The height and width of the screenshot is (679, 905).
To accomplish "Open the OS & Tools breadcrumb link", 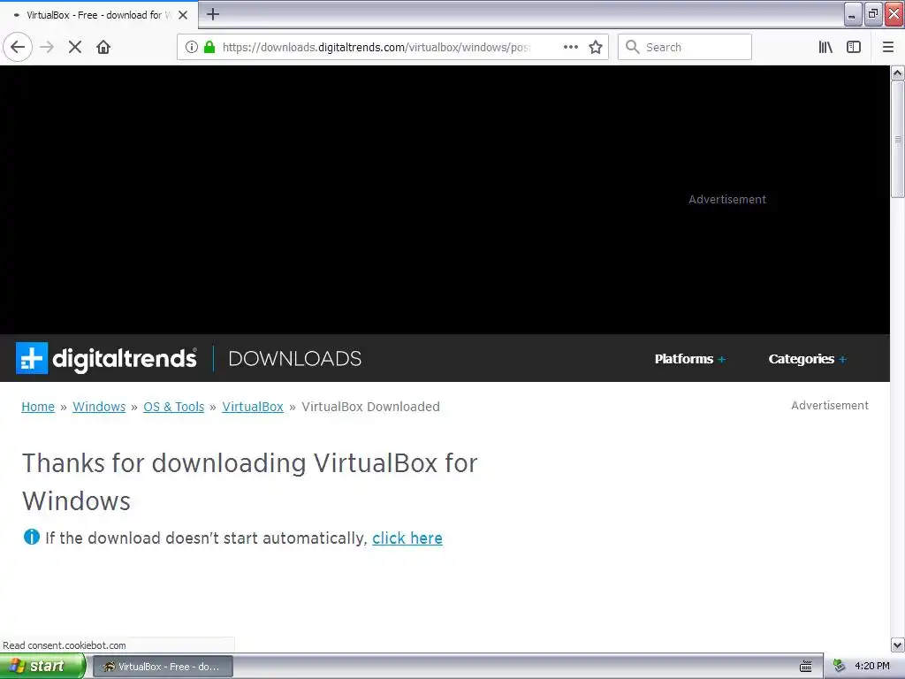I will (174, 407).
